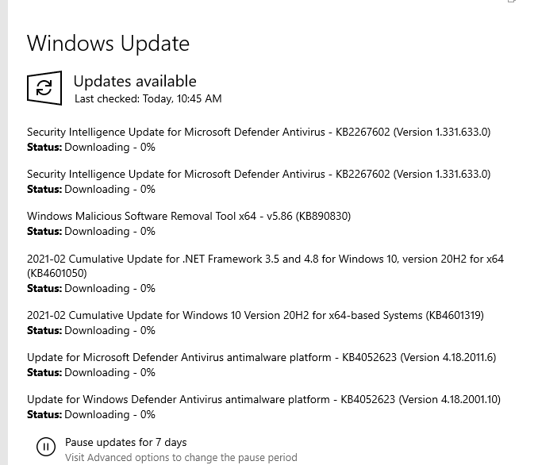Click "Last checked: Today, 10:45 AM" text

[148, 99]
